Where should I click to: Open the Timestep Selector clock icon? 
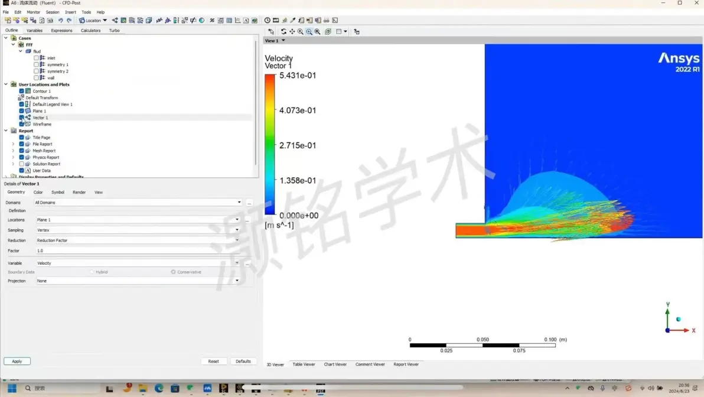pos(267,20)
